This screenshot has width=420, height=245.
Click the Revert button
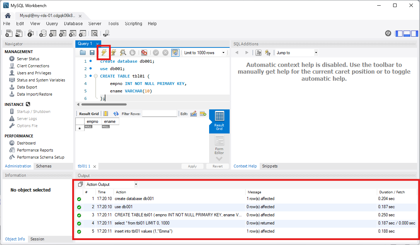coord(218,166)
